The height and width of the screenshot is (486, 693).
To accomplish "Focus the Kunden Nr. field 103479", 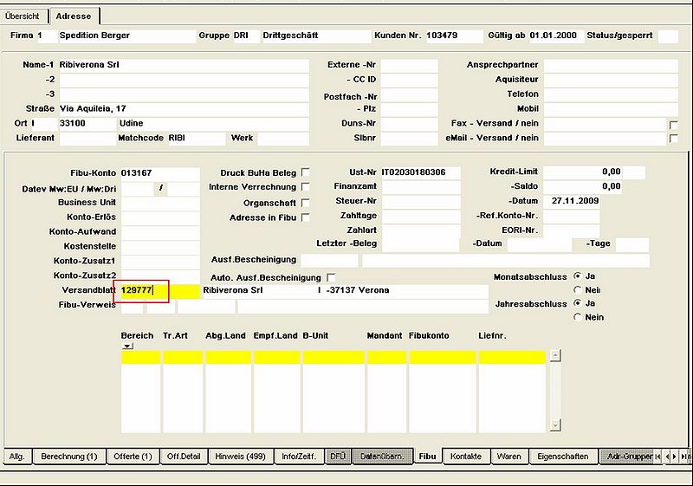I will tap(454, 36).
